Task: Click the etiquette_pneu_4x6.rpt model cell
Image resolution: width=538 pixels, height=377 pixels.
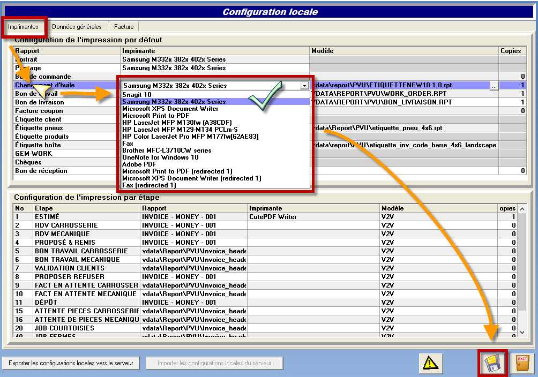Action: [x=404, y=128]
